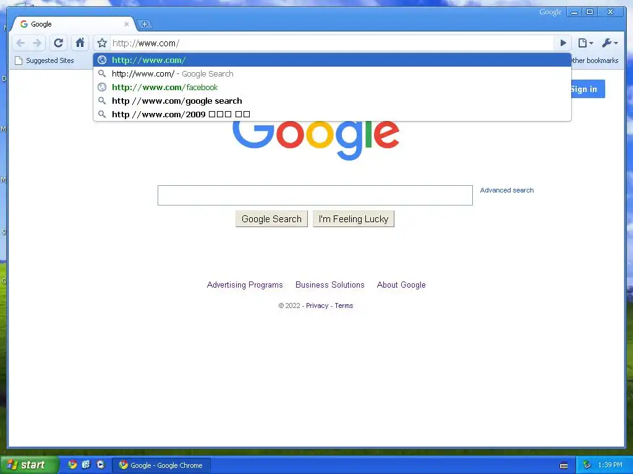Open the Terms link

(x=344, y=306)
